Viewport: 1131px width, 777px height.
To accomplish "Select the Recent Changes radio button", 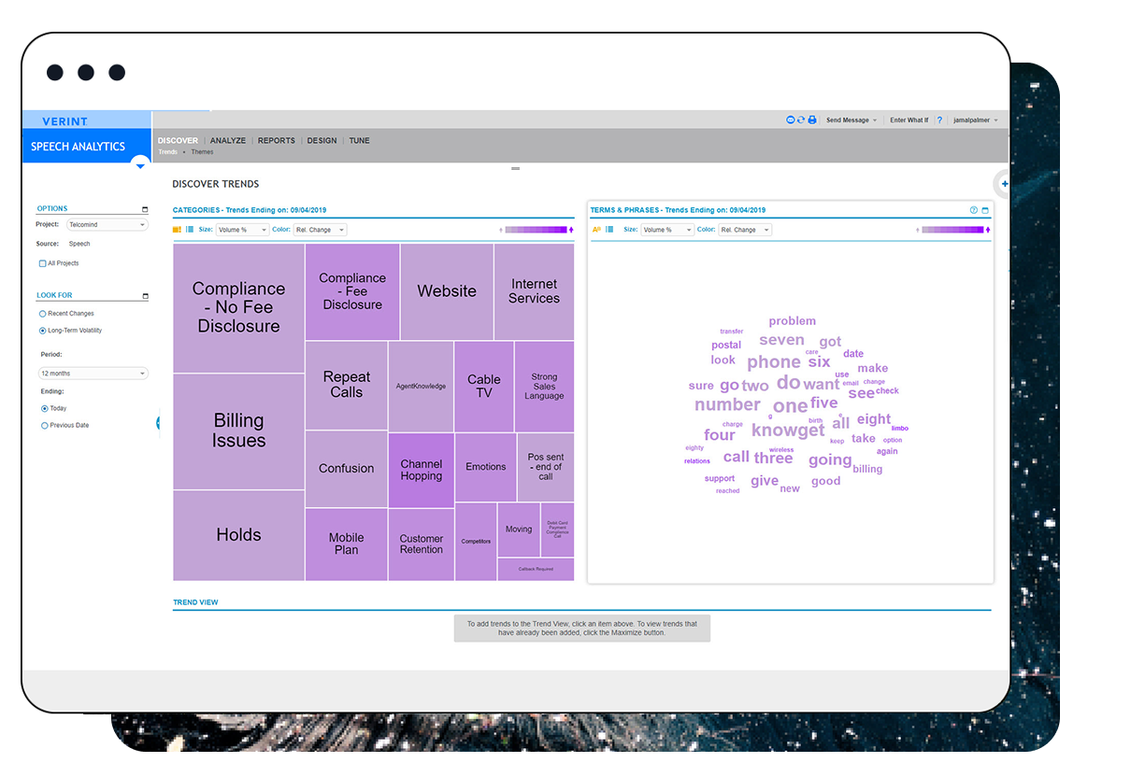I will coord(43,314).
